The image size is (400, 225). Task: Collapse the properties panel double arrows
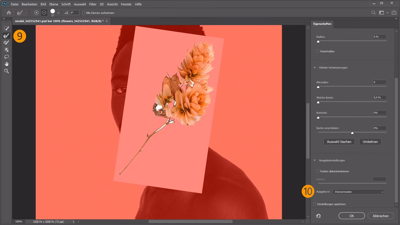pyautogui.click(x=396, y=19)
